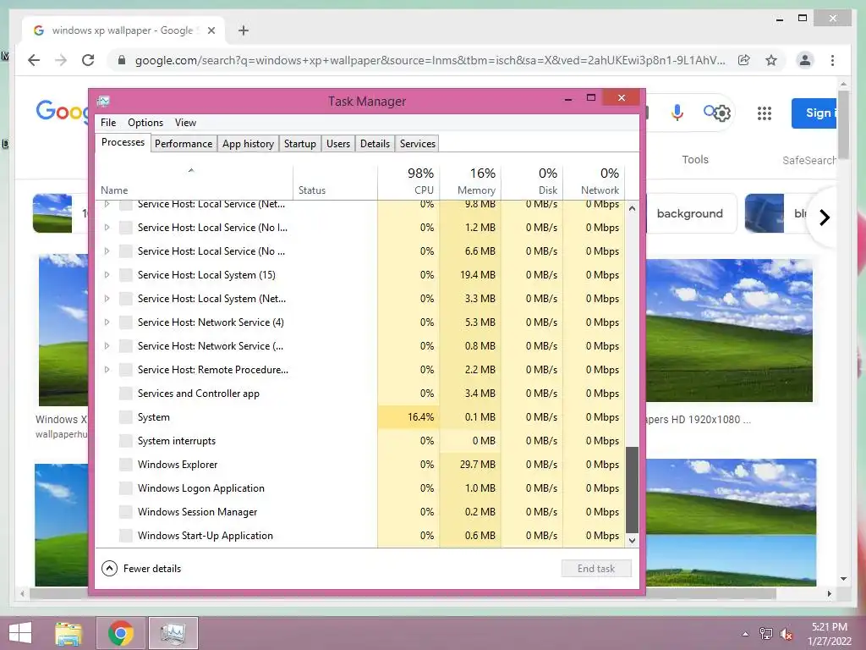The image size is (866, 650).
Task: Click the SafeSearch link
Action: pyautogui.click(x=809, y=160)
